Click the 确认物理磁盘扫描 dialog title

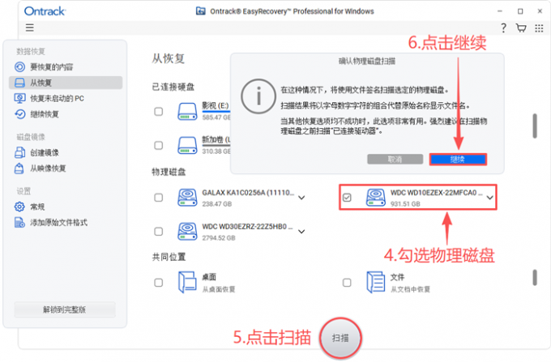coord(367,62)
